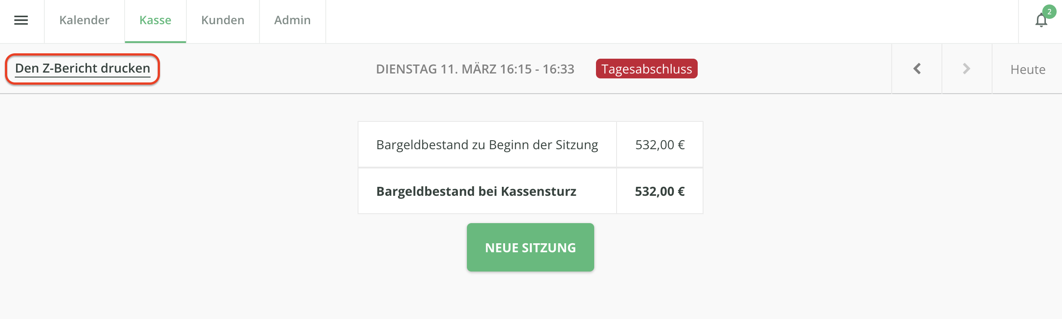1062x319 pixels.
Task: Select the Bargeldbestand bei Kassensturz label
Action: coord(476,191)
